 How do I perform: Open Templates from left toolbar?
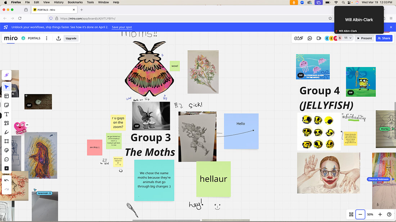(x=6, y=96)
